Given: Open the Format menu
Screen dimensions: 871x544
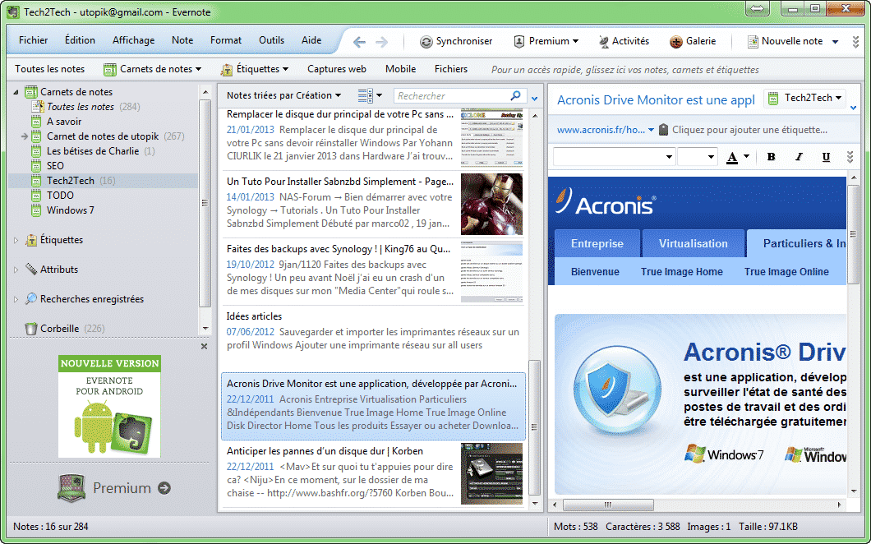Looking at the screenshot, I should (225, 40).
